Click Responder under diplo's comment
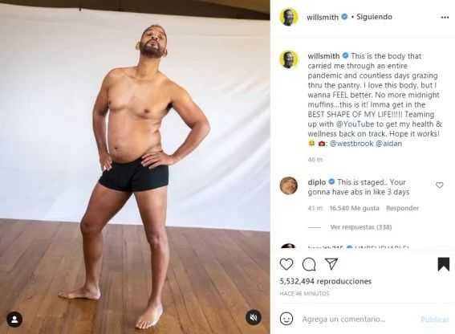Screen dimensions: 455x334 [x=403, y=208]
